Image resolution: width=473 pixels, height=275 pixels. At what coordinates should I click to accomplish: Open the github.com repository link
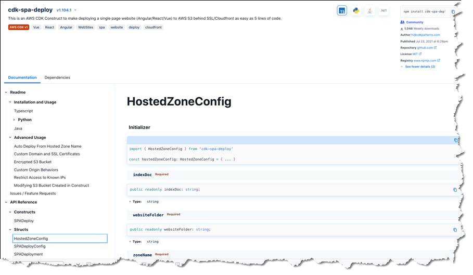427,48
